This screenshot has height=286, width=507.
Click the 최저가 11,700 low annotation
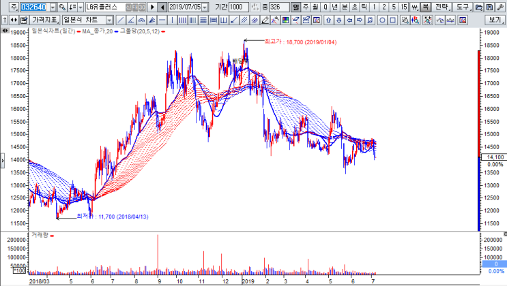click(113, 217)
